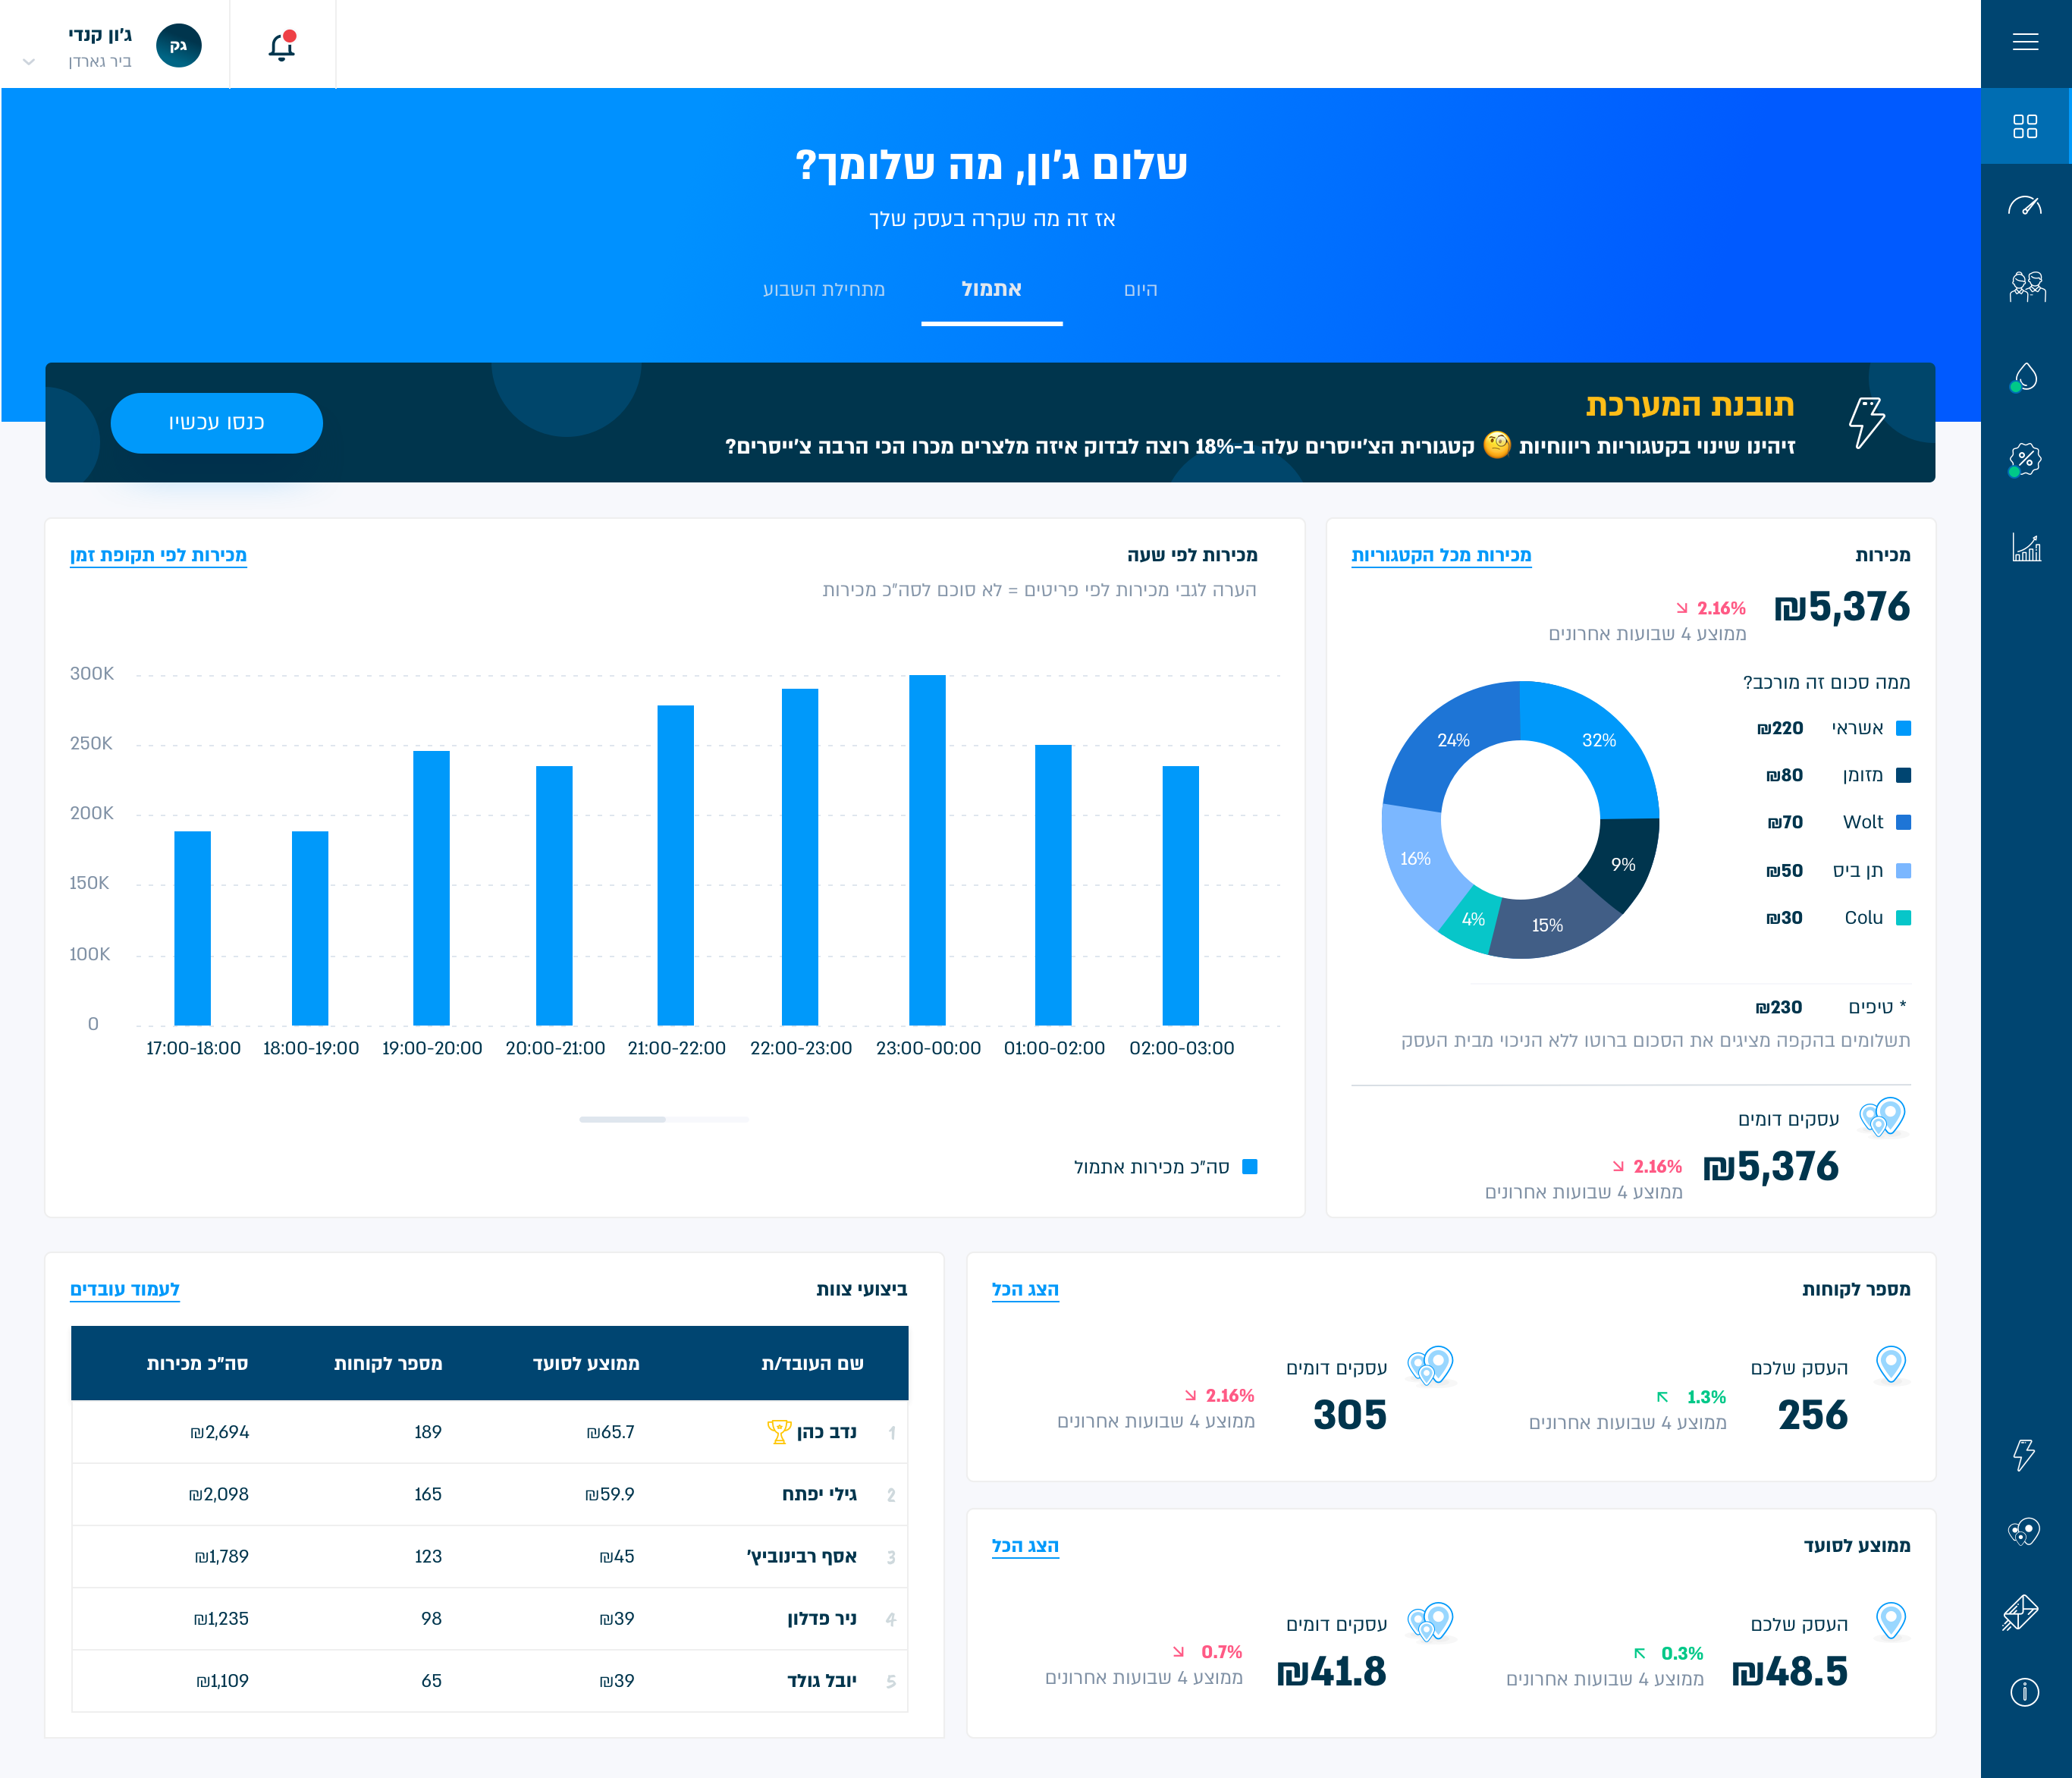Viewport: 2072px width, 1778px height.
Task: Click the כנסו עכשיו button
Action: (x=216, y=423)
